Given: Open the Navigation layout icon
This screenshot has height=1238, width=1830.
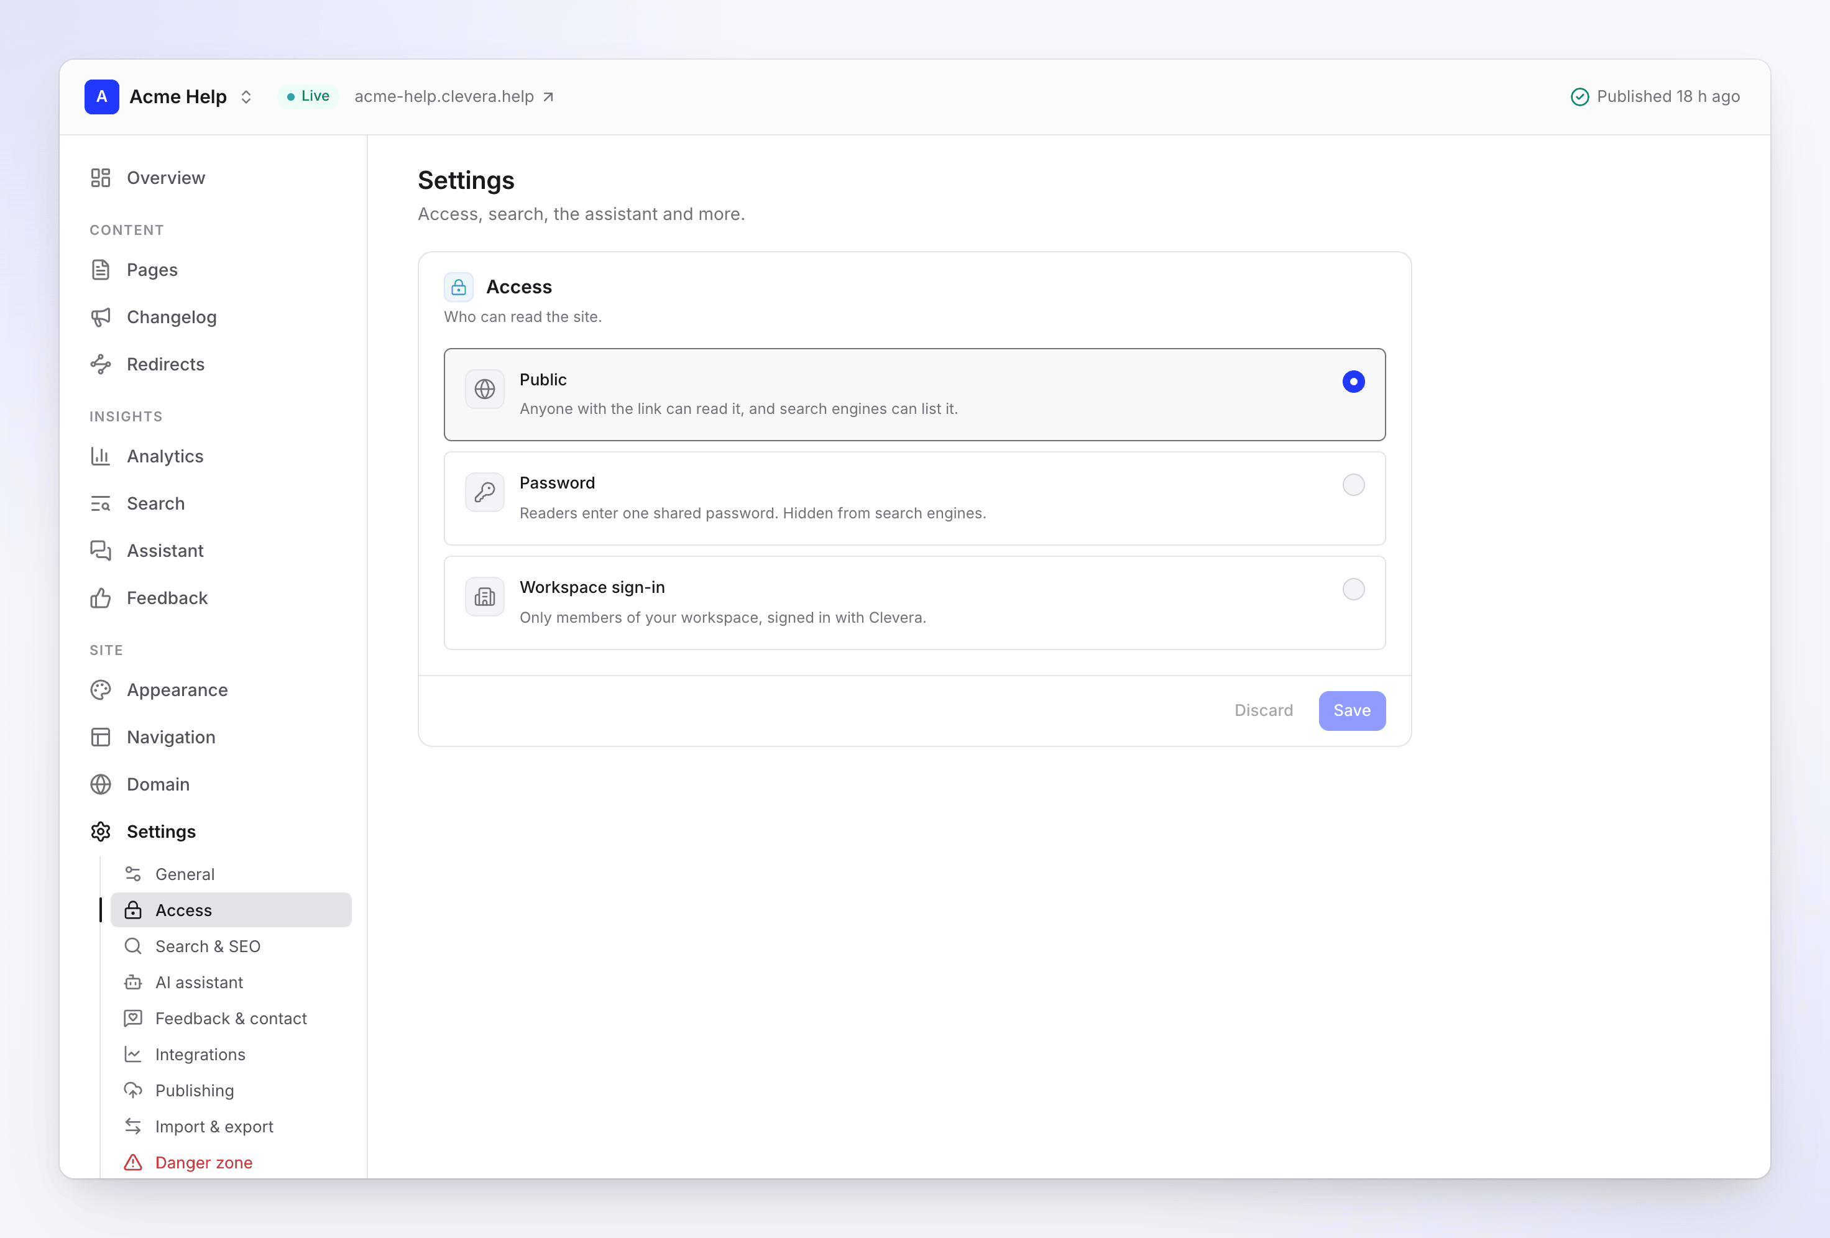Looking at the screenshot, I should 101,738.
